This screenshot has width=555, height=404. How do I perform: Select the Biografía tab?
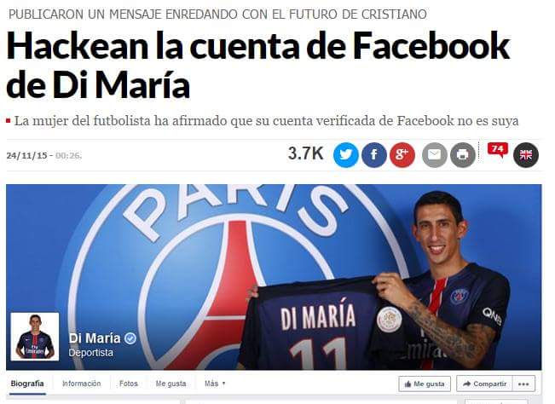(x=27, y=384)
